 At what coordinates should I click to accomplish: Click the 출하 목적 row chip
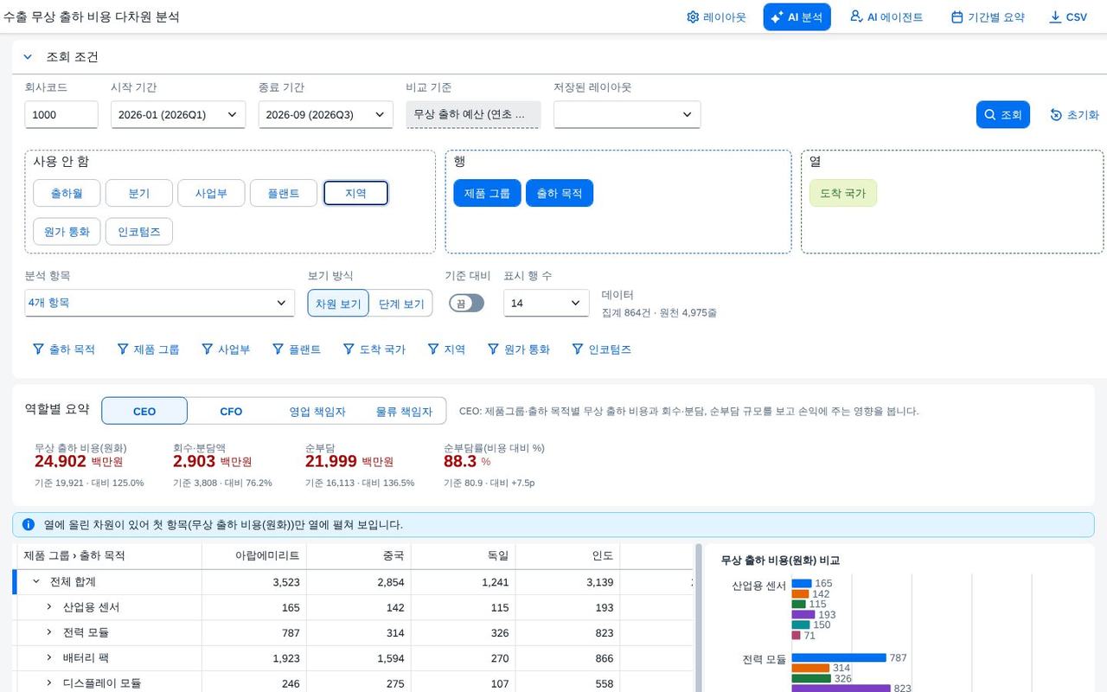point(560,194)
